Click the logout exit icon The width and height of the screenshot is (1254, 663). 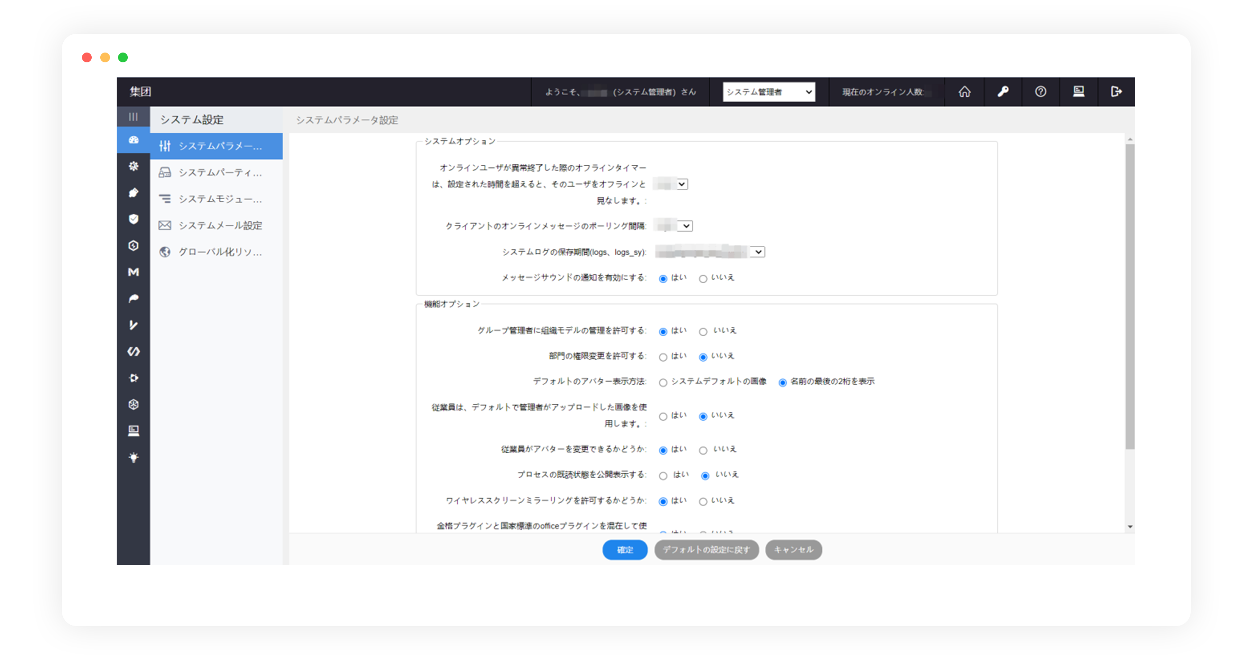pyautogui.click(x=1116, y=92)
